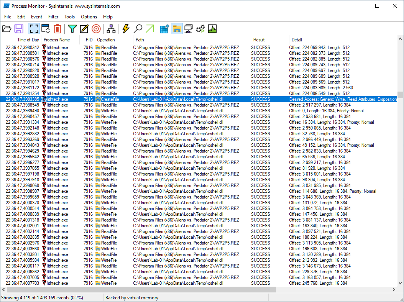404x302 pixels.
Task: Toggle registry activity grid icon
Action: [x=164, y=29]
